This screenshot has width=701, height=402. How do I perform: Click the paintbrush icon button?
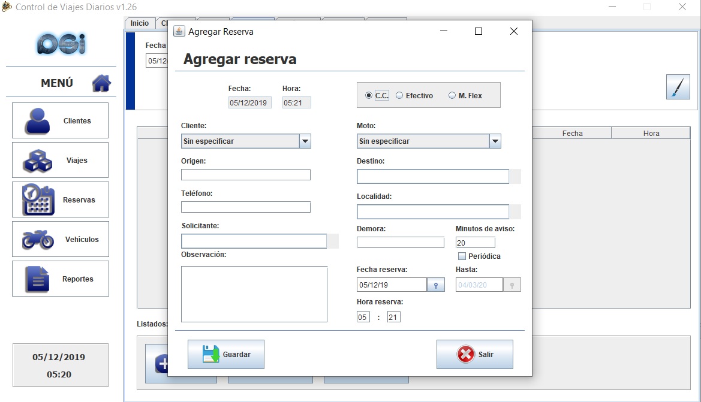(678, 87)
